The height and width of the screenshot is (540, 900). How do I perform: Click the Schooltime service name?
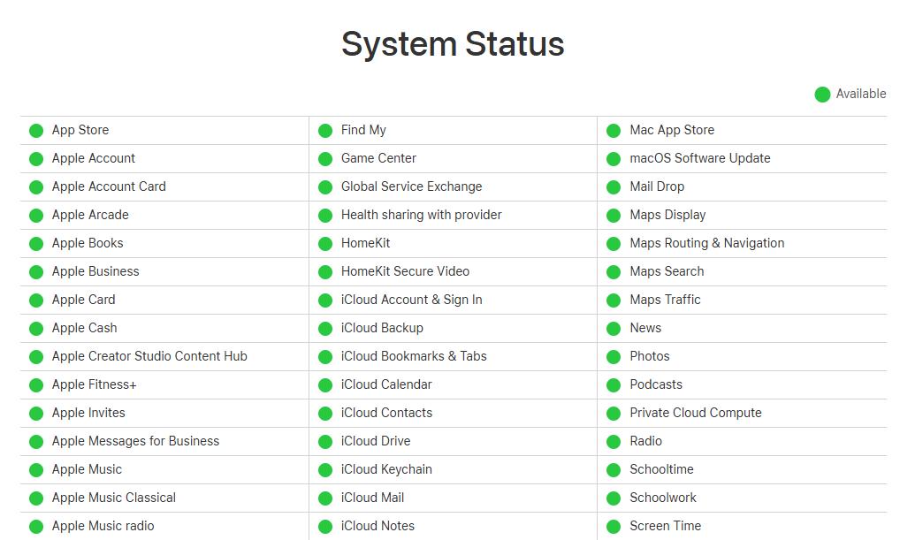pyautogui.click(x=662, y=469)
